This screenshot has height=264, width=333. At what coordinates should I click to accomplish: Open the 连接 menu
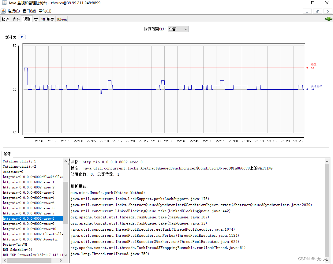click(x=13, y=11)
